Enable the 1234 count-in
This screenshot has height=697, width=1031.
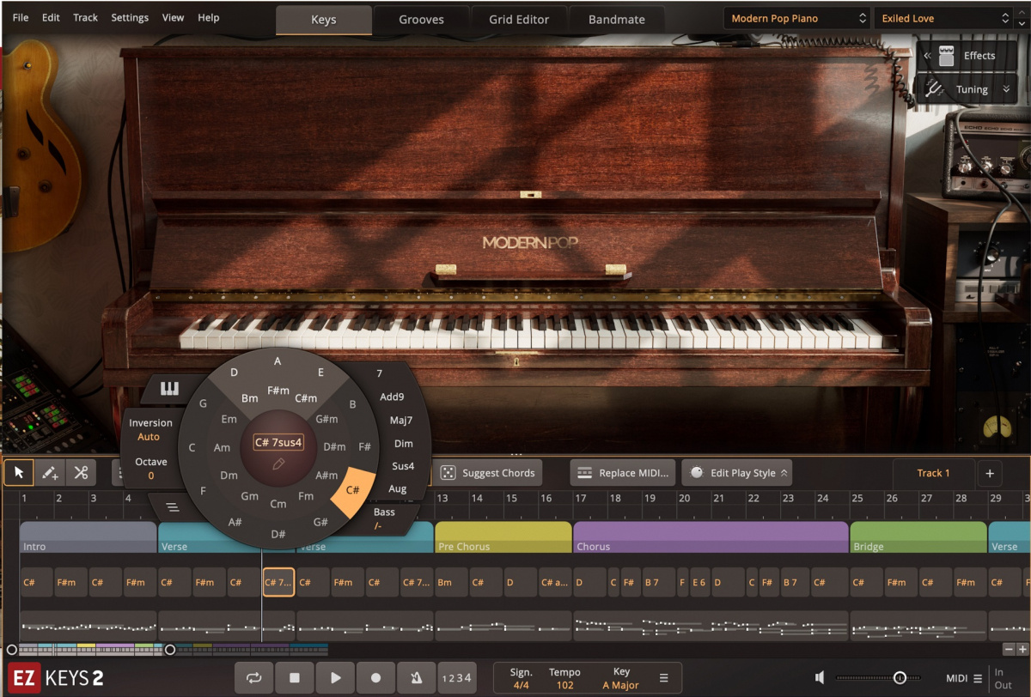456,677
